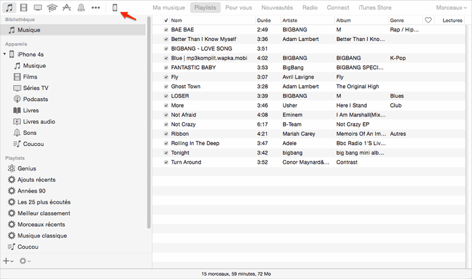Image resolution: width=472 pixels, height=279 pixels.
Task: Uncheck the Turn Around checkbox
Action: pyautogui.click(x=166, y=162)
